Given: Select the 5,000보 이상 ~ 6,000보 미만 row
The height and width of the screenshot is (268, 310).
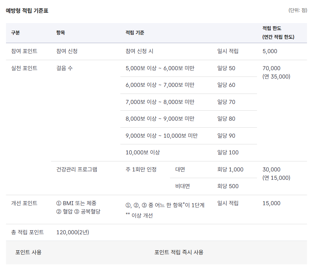Looking at the screenshot, I should (189, 68).
